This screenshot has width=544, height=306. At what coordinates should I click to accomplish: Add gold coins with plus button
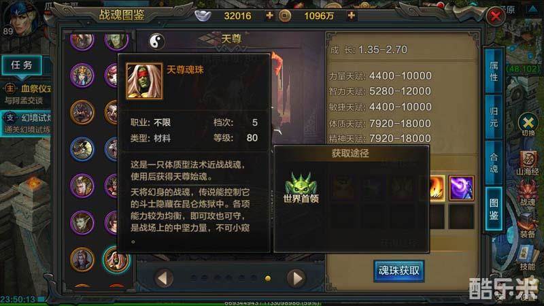[351, 16]
